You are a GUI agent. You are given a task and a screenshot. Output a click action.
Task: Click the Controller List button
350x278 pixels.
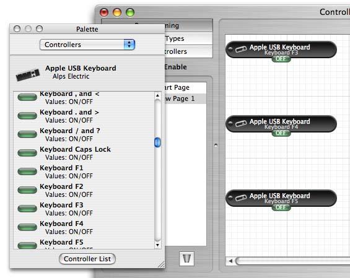click(87, 259)
